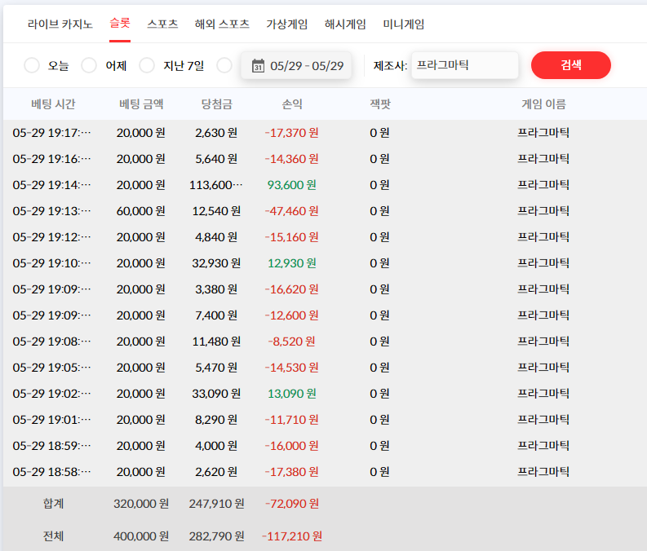Switch to the 스포츠 tab
The image size is (647, 551).
coord(162,24)
